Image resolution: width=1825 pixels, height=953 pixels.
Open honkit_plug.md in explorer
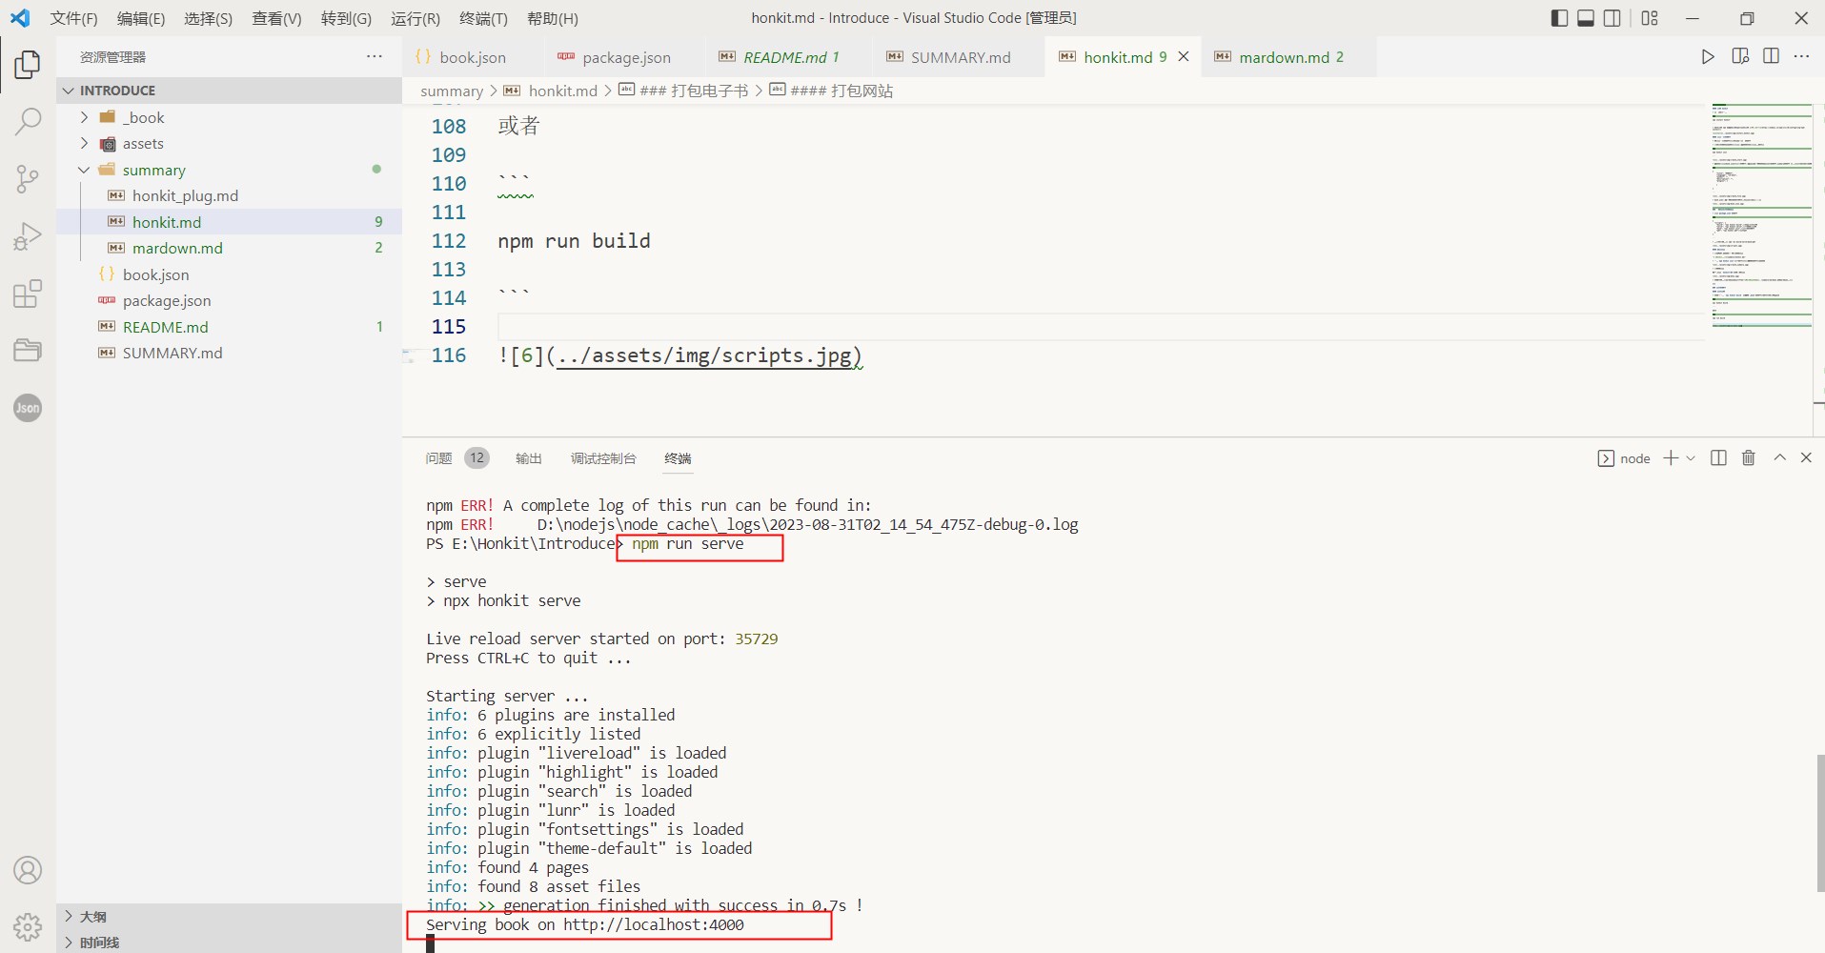pos(229,195)
